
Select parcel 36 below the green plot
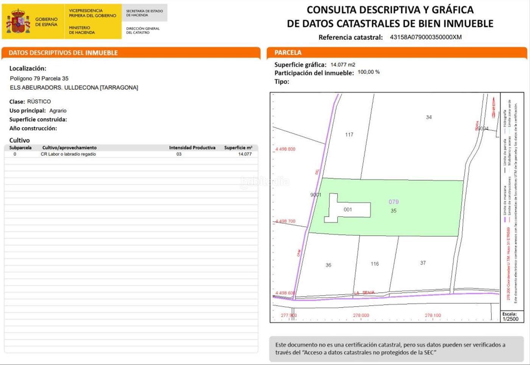pos(328,265)
